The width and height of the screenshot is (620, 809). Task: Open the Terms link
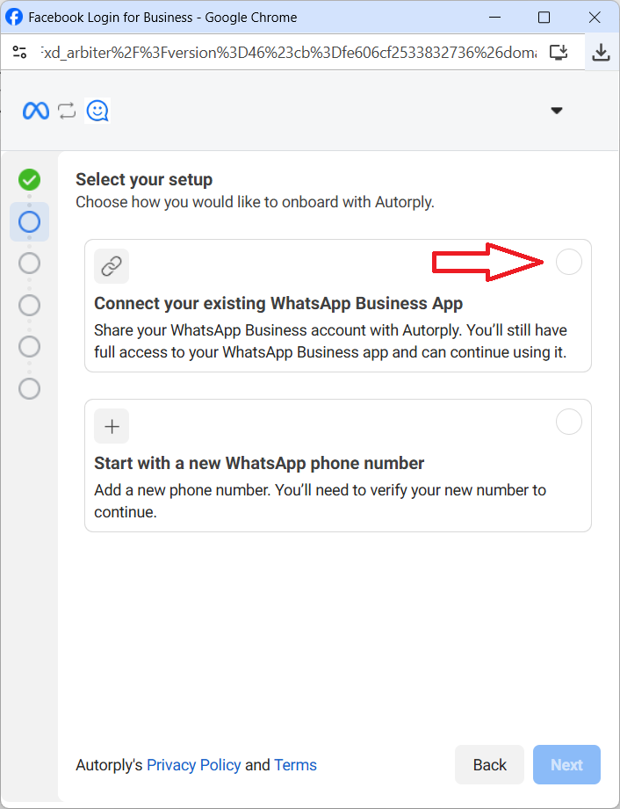(x=295, y=764)
